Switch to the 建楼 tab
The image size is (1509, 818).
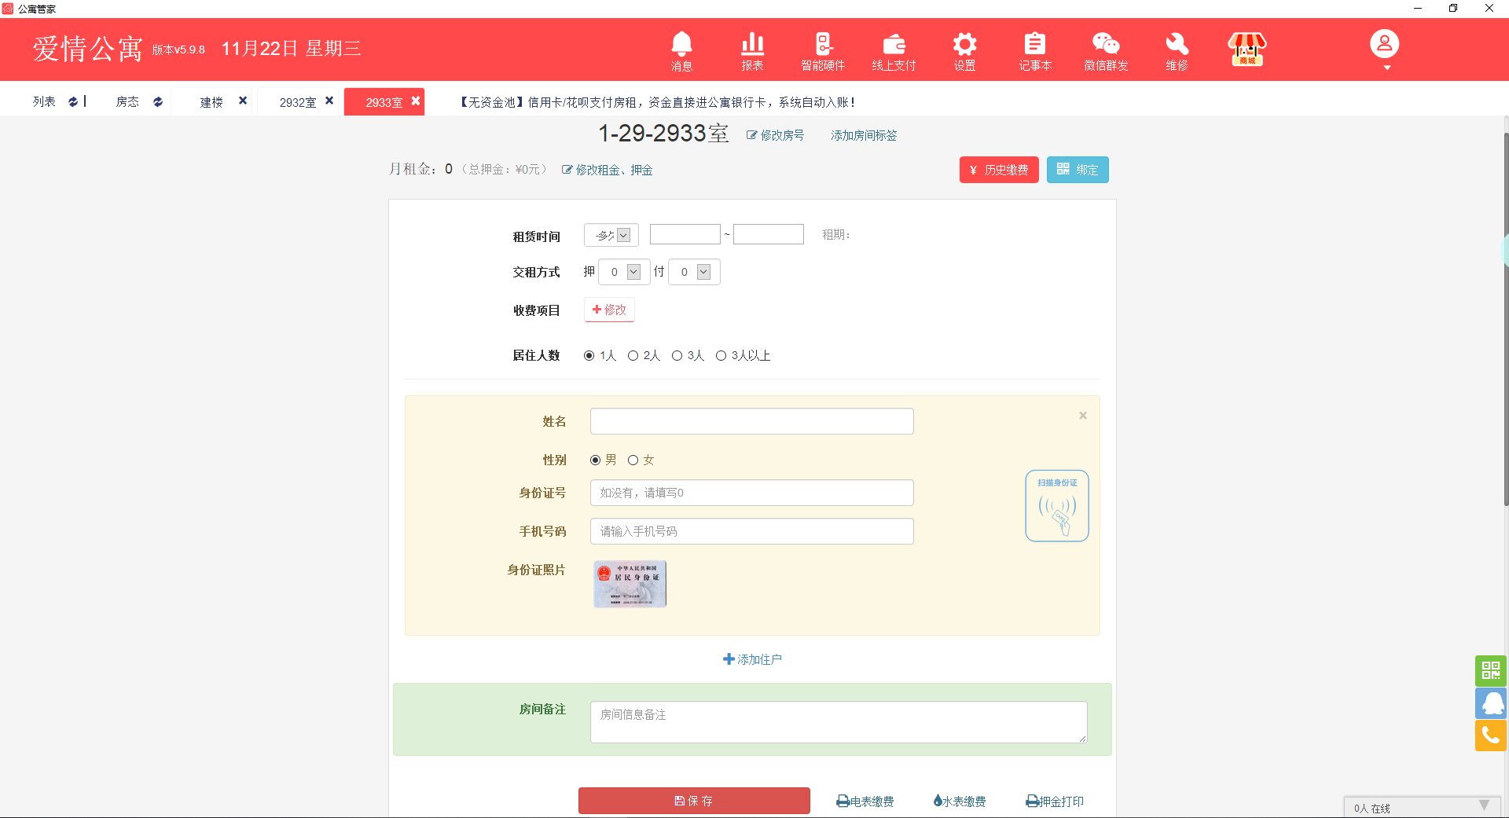click(211, 102)
